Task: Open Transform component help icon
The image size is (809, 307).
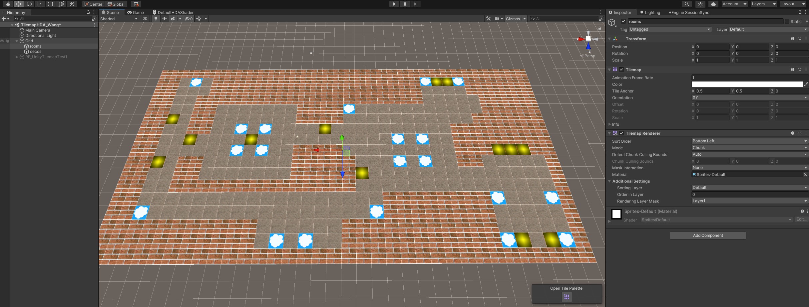Action: click(x=792, y=39)
